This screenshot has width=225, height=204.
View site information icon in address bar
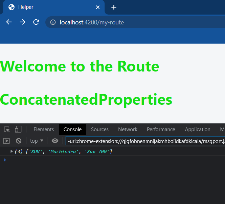pyautogui.click(x=53, y=22)
